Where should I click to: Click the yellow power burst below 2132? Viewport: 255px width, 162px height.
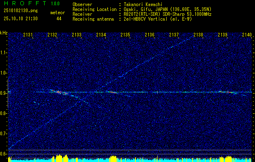pos(60,158)
